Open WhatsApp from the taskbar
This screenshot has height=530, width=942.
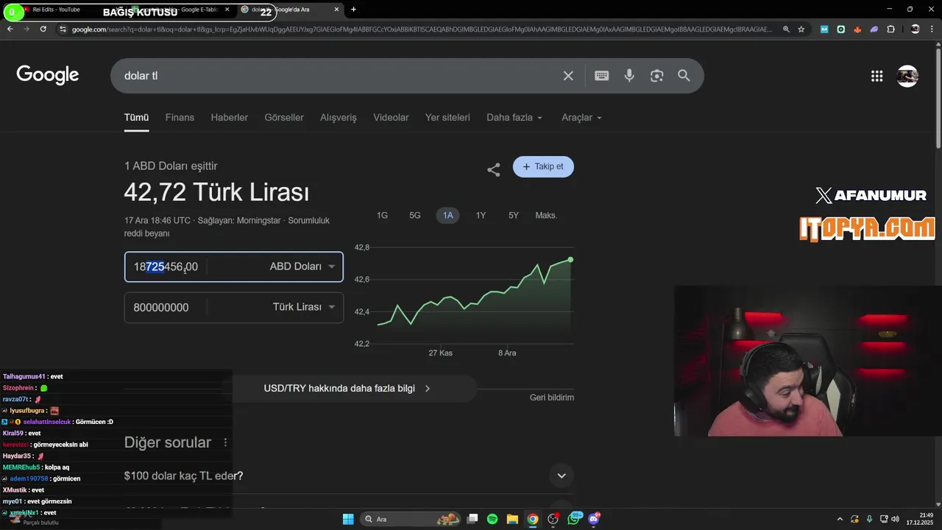(x=574, y=519)
